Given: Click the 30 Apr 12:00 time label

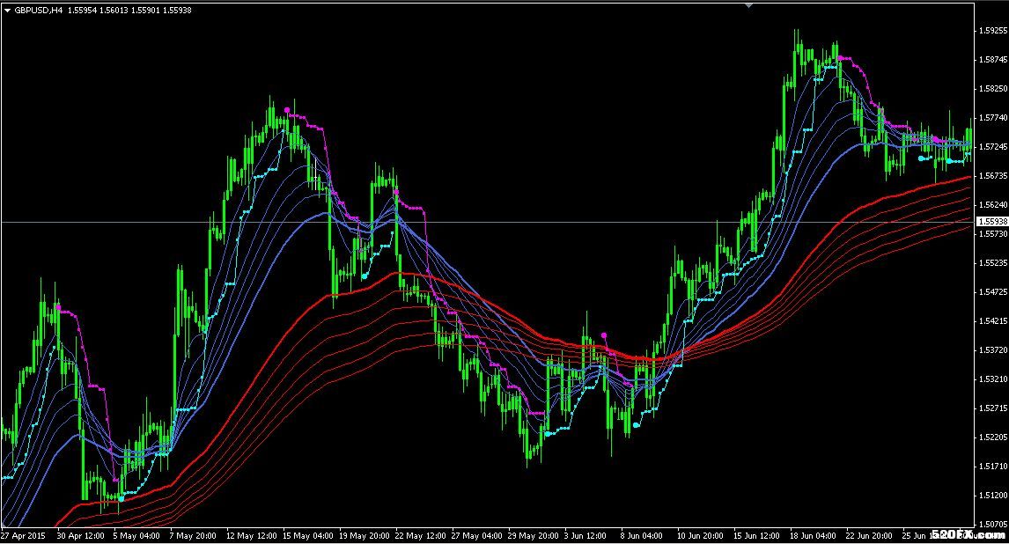Looking at the screenshot, I should (80, 536).
